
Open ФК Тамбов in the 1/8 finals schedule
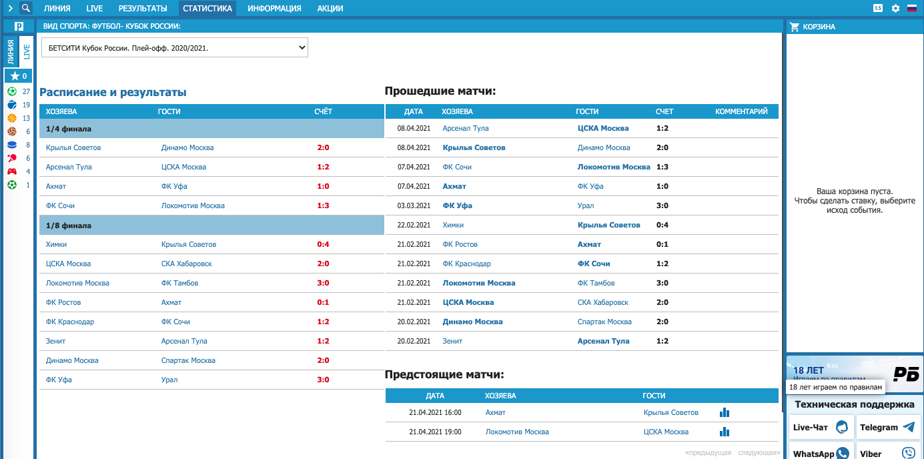coord(179,283)
